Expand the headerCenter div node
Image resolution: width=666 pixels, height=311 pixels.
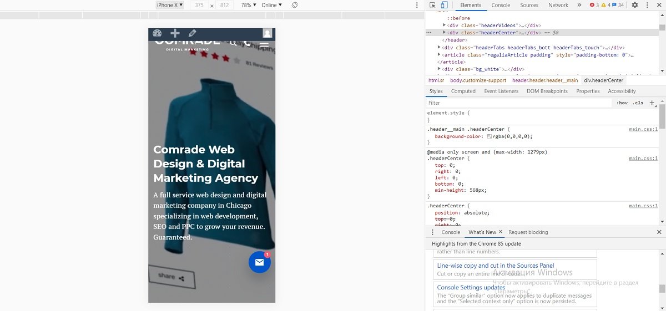click(x=445, y=33)
